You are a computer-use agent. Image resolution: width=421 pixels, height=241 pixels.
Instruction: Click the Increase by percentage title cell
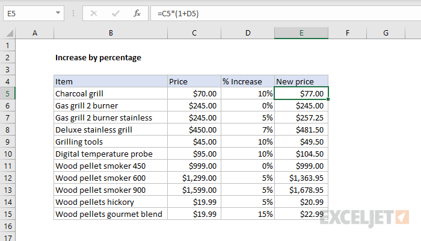click(x=98, y=58)
